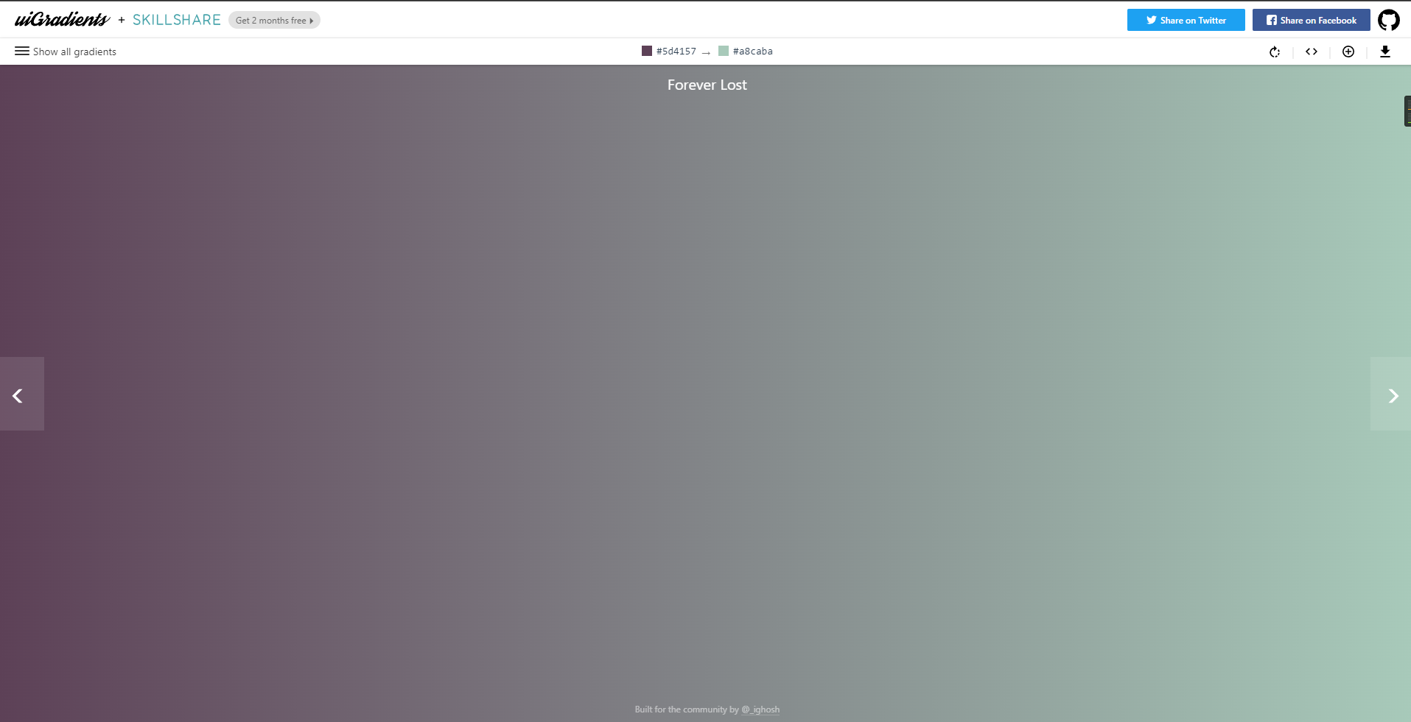Screen dimensions: 1411x722
Task: Go to the next gradient
Action: pyautogui.click(x=1390, y=394)
